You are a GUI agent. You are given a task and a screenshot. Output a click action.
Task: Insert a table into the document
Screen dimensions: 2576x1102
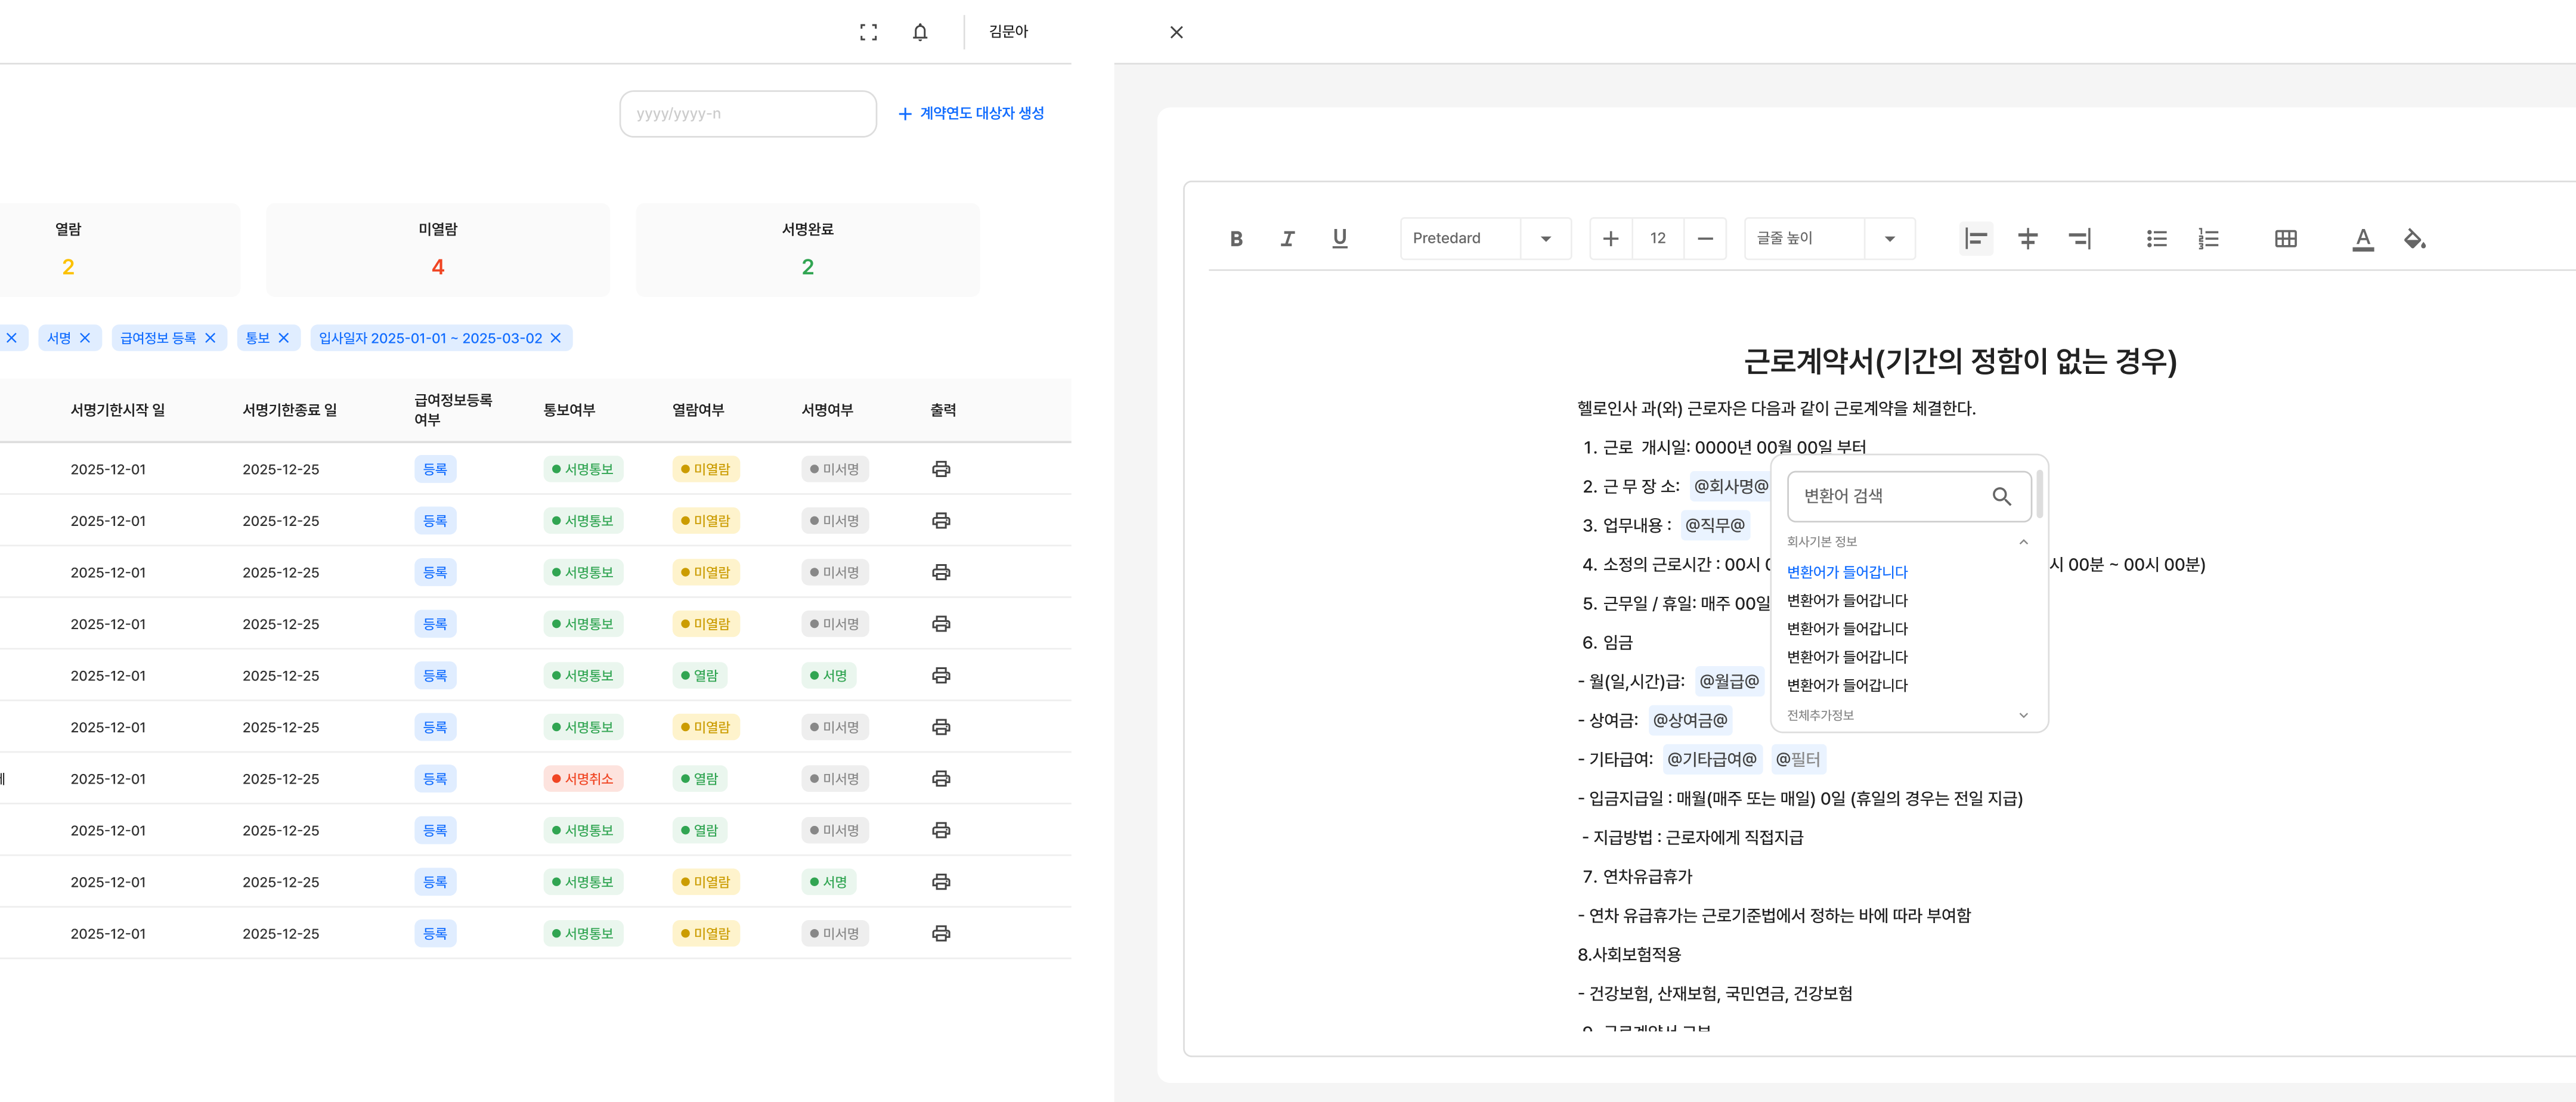[x=2285, y=238]
